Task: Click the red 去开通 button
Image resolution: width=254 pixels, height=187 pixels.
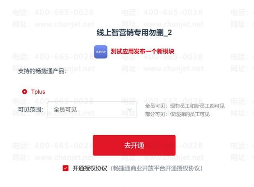Action: click(x=134, y=145)
